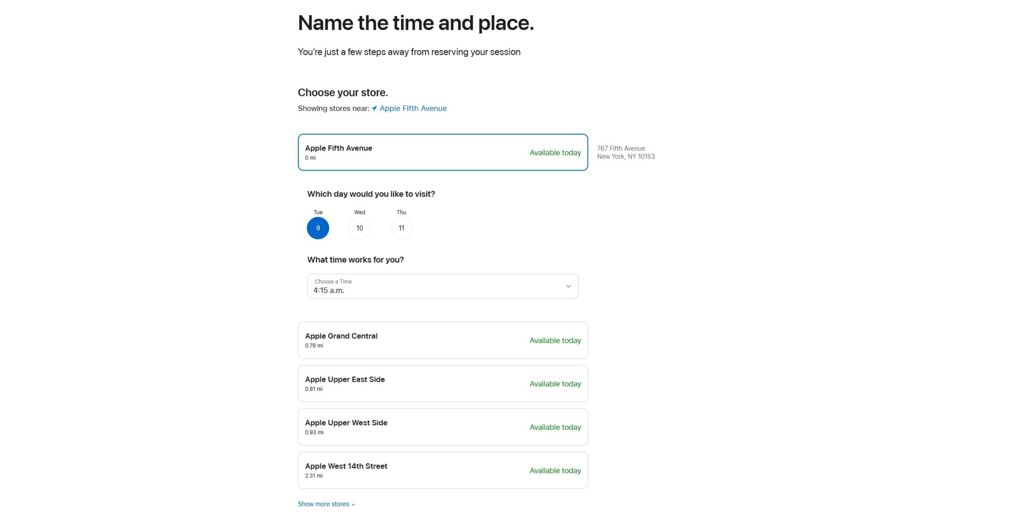This screenshot has height=517, width=1013.
Task: Click Available today on Apple Grand Central
Action: pos(555,341)
